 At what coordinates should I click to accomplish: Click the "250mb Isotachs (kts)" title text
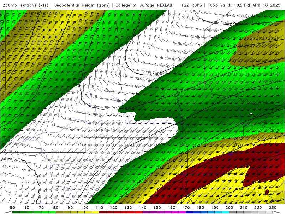25,5
